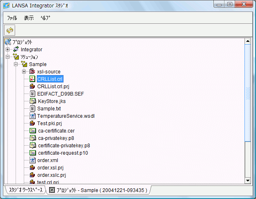The image size is (256, 199).
Task: Click the order.xsl.prj project icon
Action: point(32,167)
